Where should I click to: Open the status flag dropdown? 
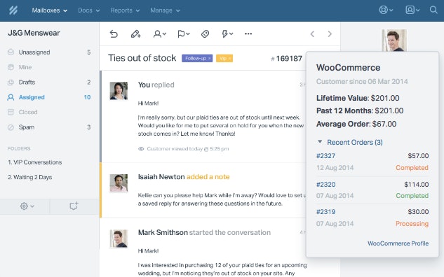184,34
